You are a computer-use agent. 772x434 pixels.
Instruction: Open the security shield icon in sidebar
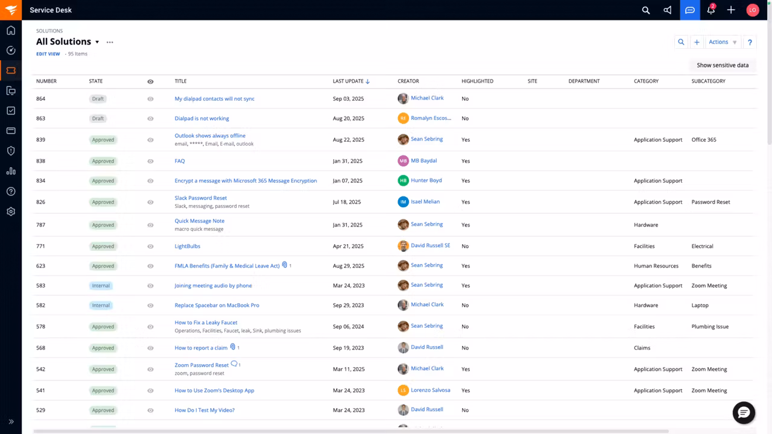[10, 151]
